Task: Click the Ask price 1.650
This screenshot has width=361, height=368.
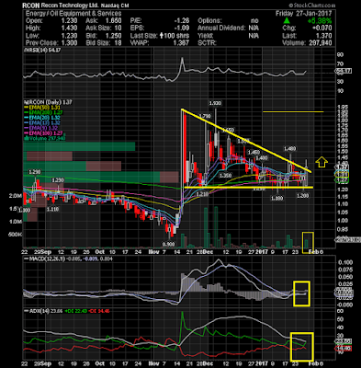Action: 113,21
